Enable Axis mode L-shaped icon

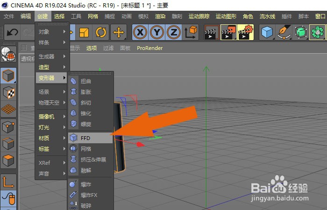coord(8,182)
